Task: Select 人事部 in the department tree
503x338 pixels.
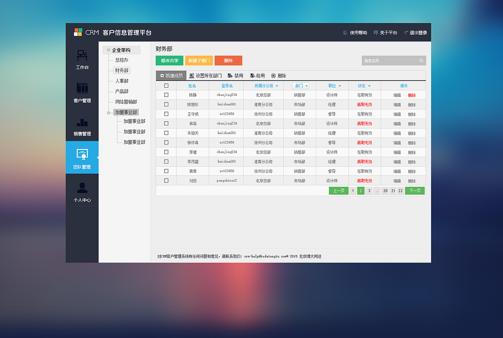Action: click(122, 81)
